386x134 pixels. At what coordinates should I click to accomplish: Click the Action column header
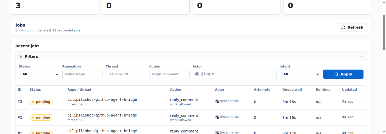176,90
